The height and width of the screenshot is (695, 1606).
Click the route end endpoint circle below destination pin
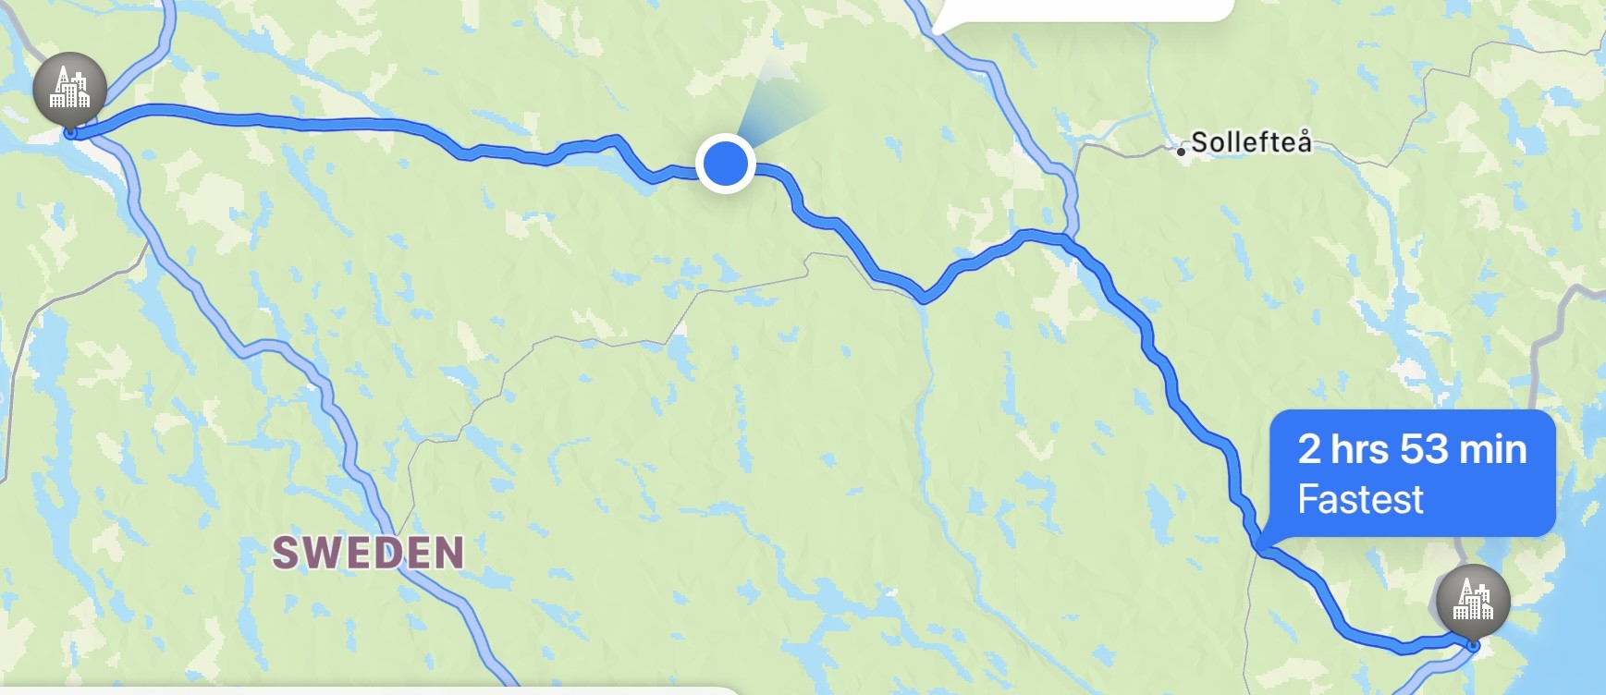[x=1474, y=645]
